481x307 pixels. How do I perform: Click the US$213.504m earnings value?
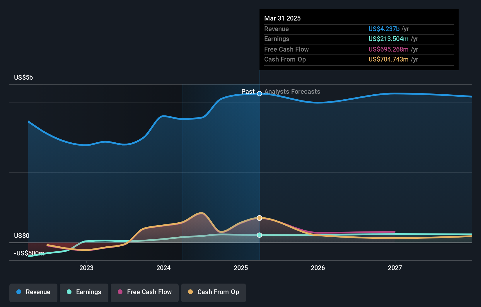pos(388,39)
